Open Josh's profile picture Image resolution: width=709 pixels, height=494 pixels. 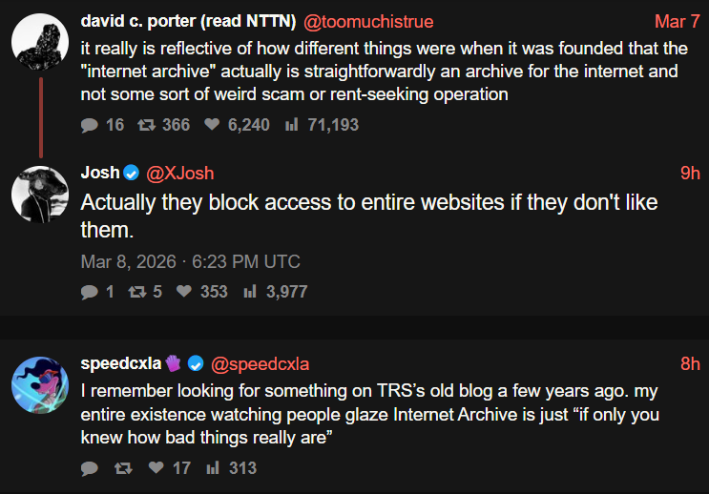pyautogui.click(x=39, y=194)
